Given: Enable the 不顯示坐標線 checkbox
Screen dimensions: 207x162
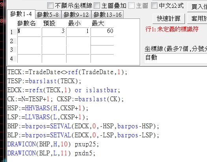Looking at the screenshot, I should pos(50,5).
